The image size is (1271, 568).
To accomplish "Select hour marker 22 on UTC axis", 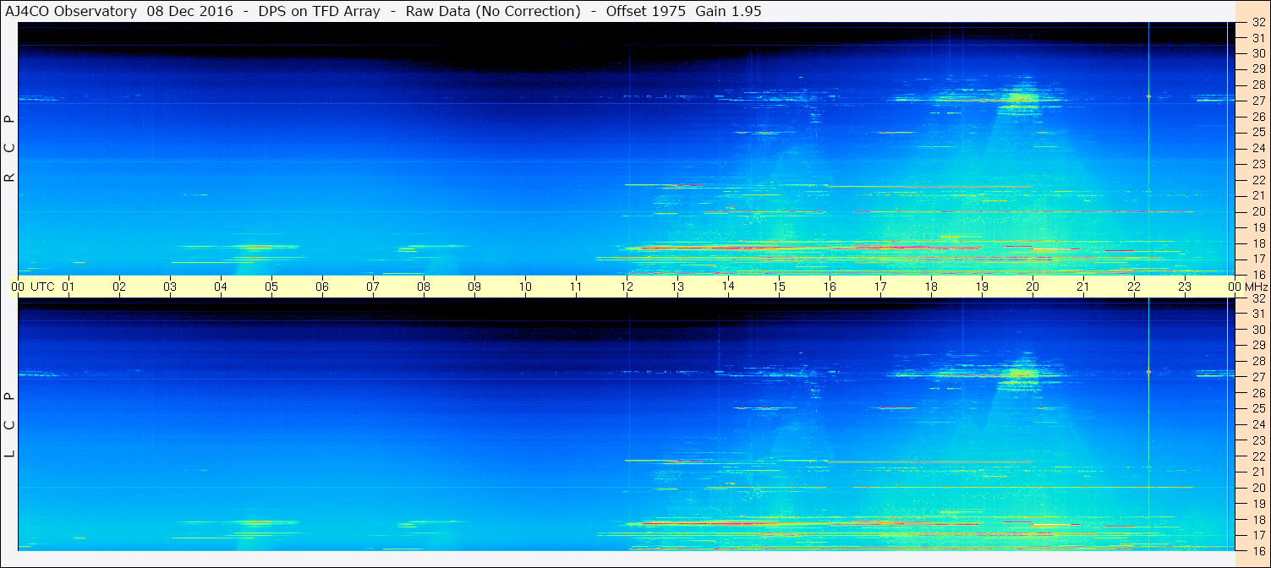I will pos(1134,287).
